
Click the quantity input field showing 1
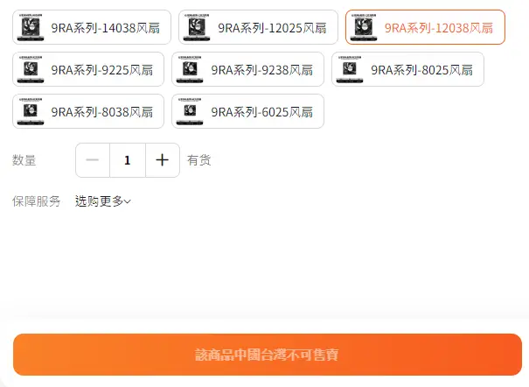coord(128,160)
